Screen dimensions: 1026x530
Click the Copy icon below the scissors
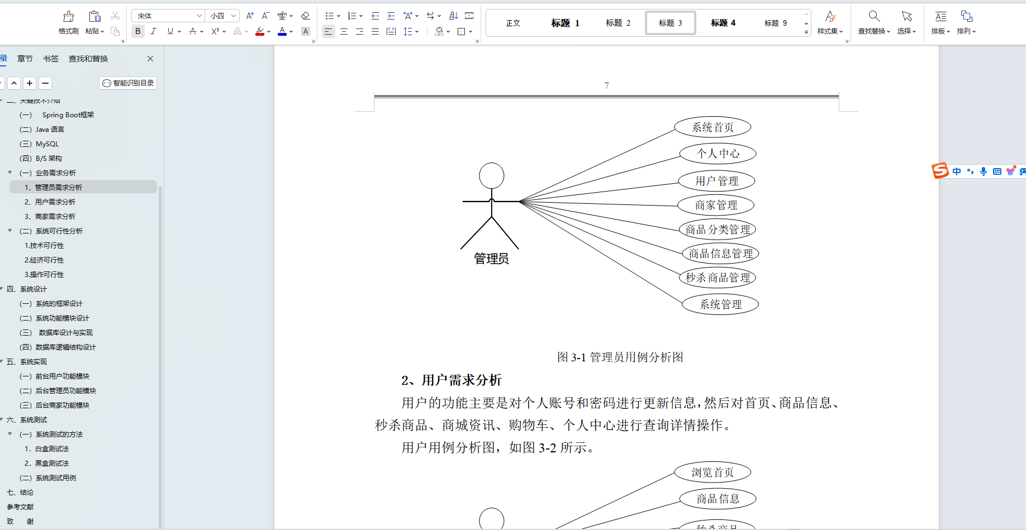tap(115, 31)
